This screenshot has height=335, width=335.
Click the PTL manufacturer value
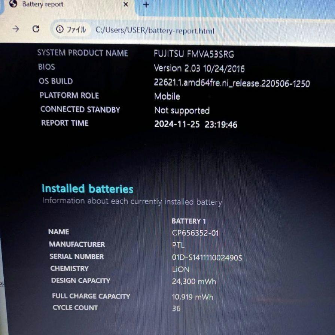(x=178, y=245)
